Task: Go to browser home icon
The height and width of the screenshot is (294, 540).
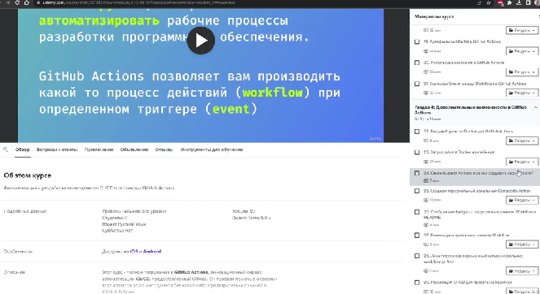Action: click(27, 2)
